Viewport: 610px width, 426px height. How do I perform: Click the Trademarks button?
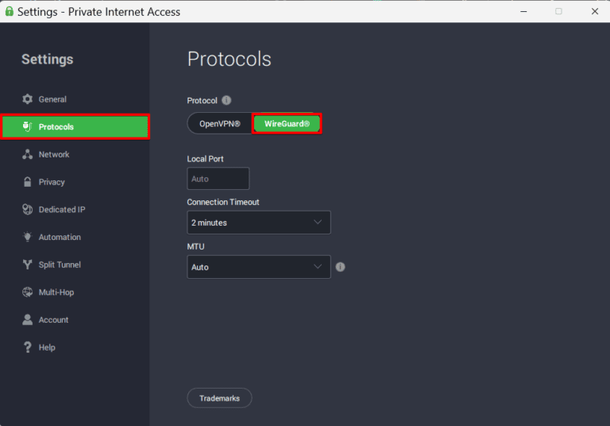219,398
